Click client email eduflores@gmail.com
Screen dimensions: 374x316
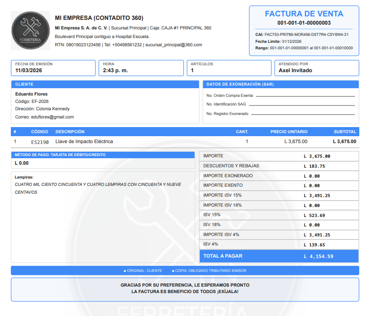click(x=52, y=117)
